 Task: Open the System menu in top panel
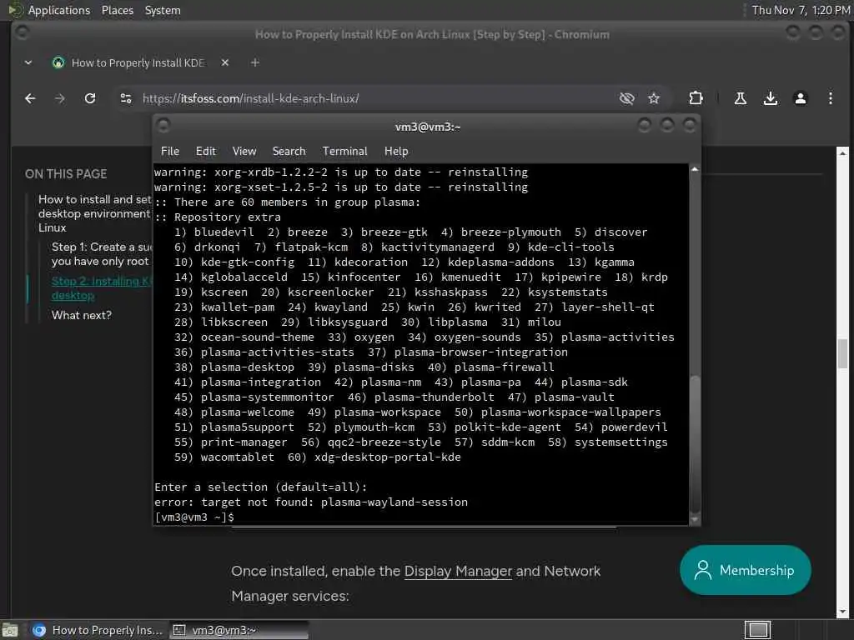click(x=163, y=10)
